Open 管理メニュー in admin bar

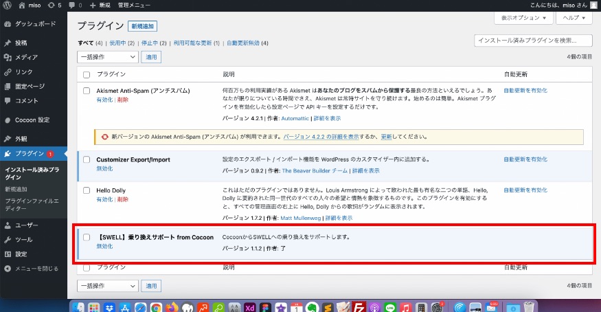(x=134, y=5)
